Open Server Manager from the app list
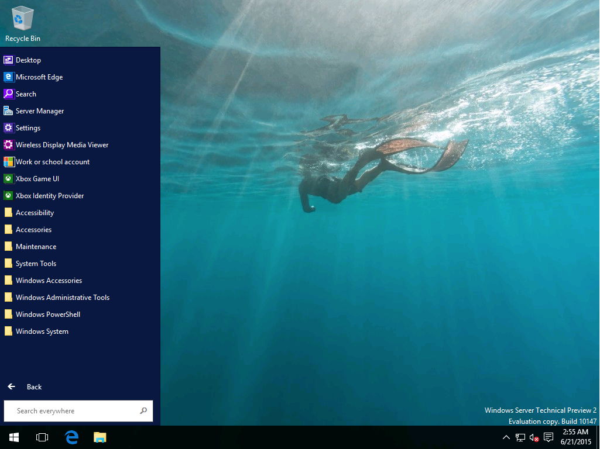This screenshot has width=600, height=449. coord(39,111)
